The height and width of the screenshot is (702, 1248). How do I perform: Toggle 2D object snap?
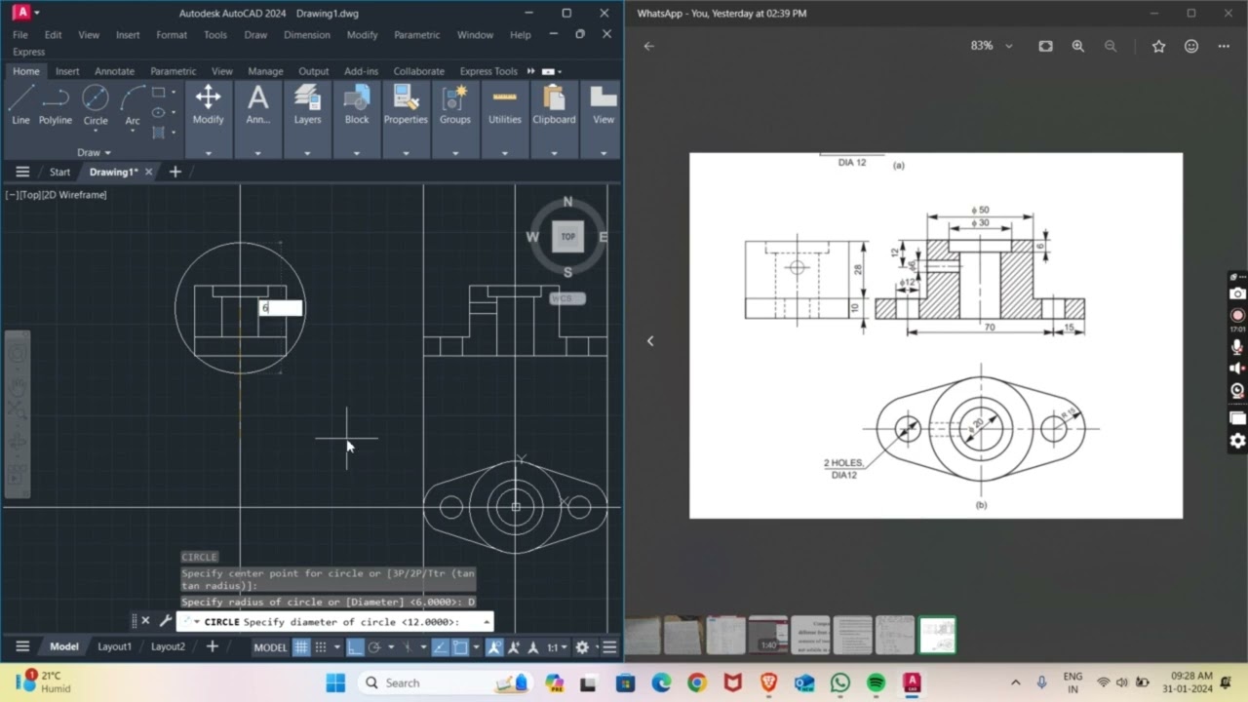[x=460, y=647]
